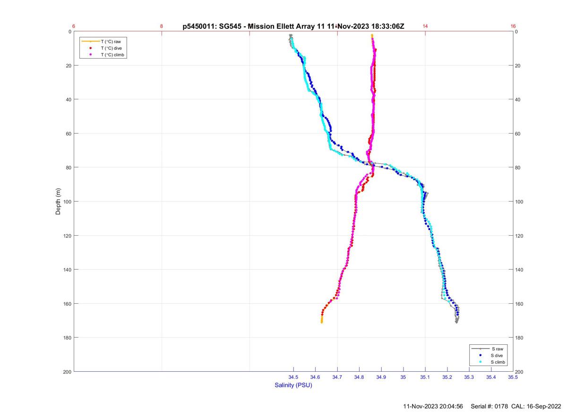Click left depth axis tick 100
567x418 pixels.
[67, 202]
